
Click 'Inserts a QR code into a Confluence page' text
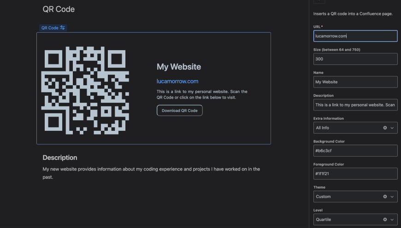[353, 14]
